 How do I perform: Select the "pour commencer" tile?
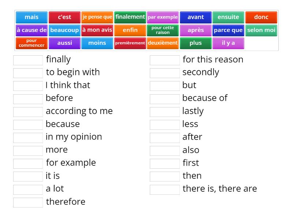(31, 43)
